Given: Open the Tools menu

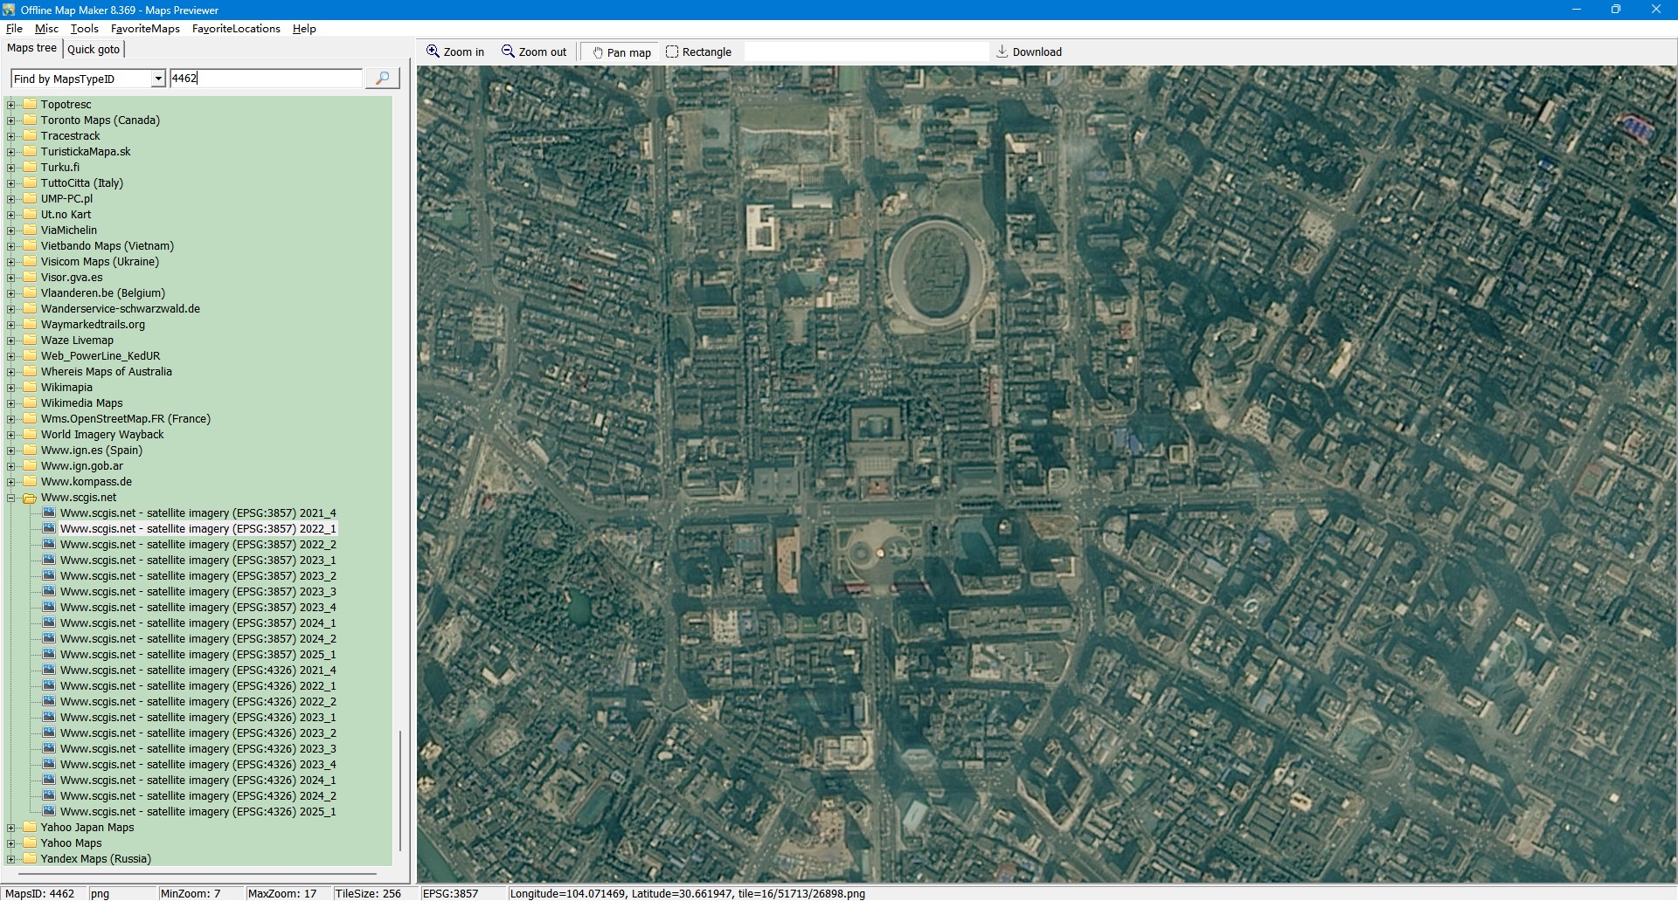Looking at the screenshot, I should [x=84, y=29].
